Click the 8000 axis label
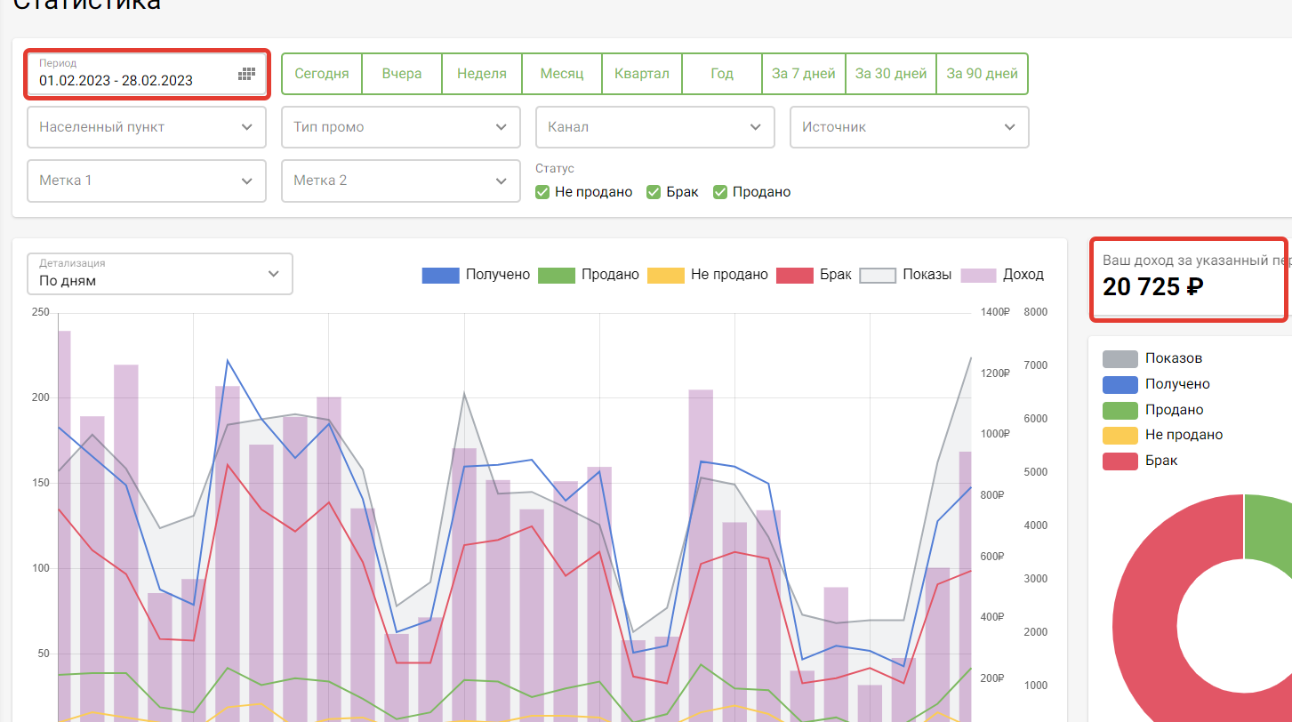 (x=1036, y=312)
